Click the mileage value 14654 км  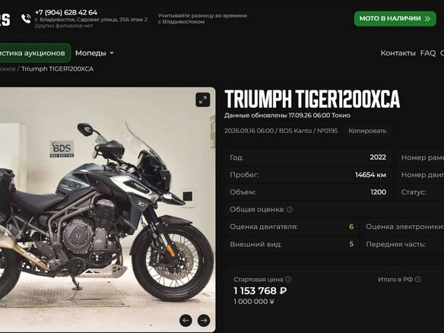(x=370, y=175)
